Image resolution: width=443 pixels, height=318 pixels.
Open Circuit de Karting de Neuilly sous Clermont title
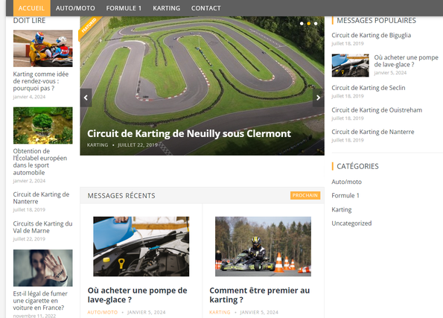pos(189,133)
